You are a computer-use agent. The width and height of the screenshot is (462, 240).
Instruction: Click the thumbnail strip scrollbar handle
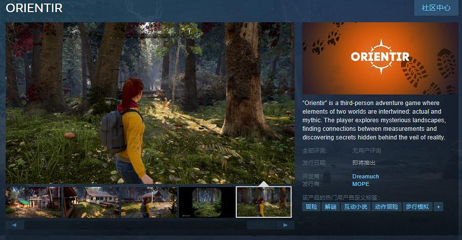(261, 225)
